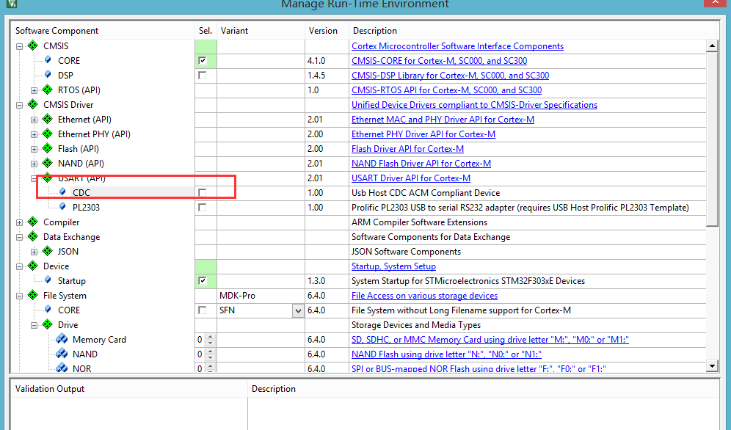Open the CMSIS-DSP Library link
The width and height of the screenshot is (731, 430).
[451, 76]
